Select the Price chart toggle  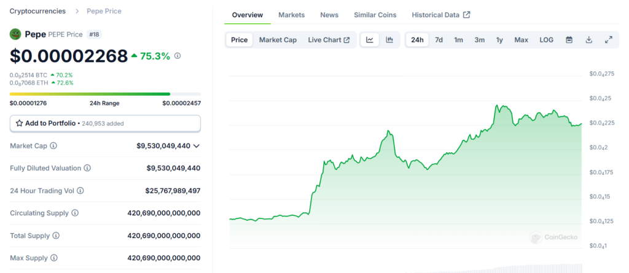coord(239,40)
